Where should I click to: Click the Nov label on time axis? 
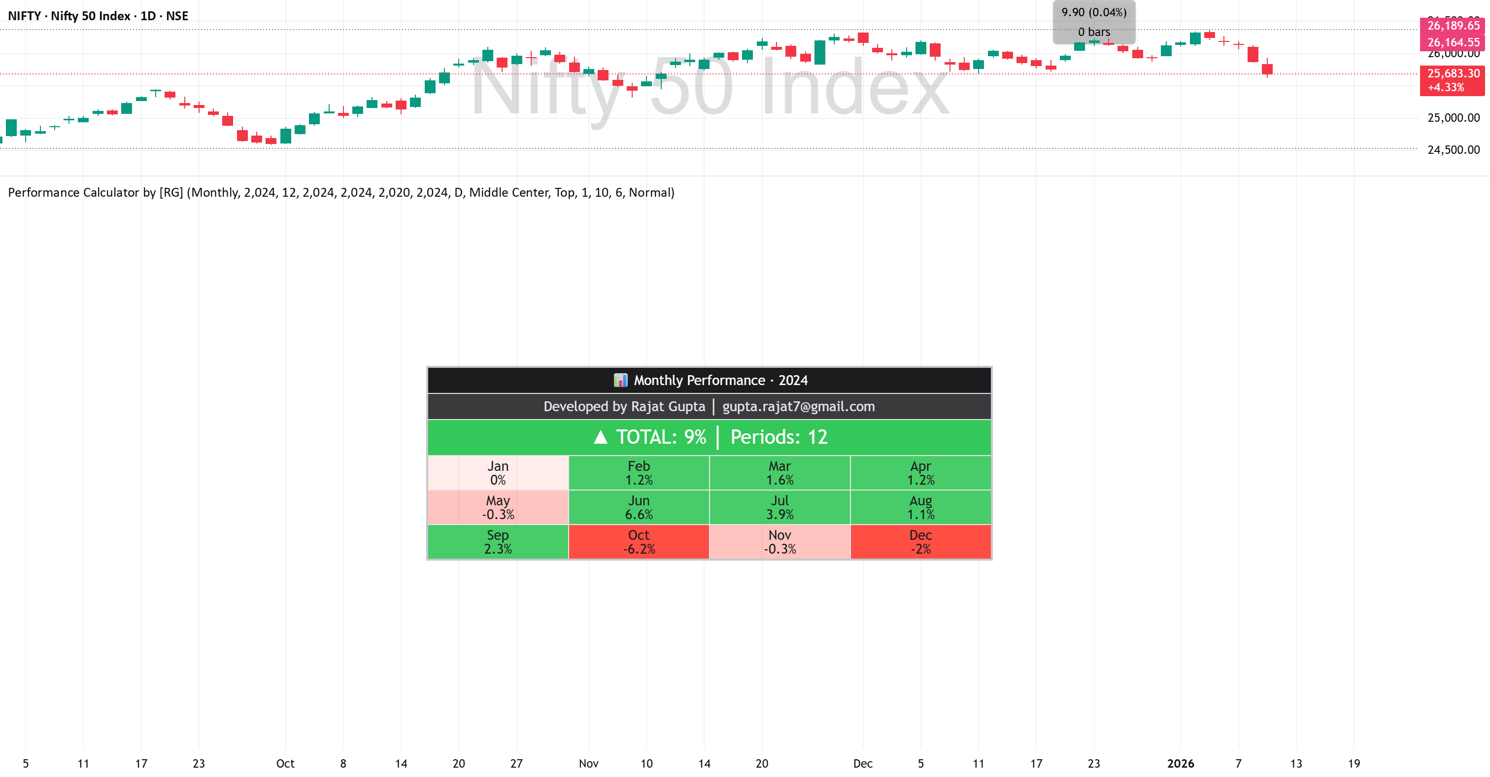point(588,763)
